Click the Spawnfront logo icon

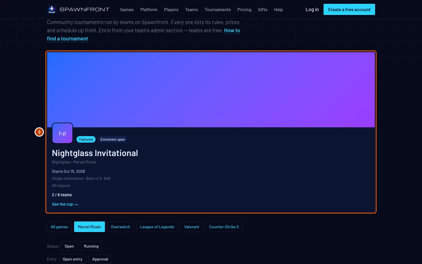52,9
